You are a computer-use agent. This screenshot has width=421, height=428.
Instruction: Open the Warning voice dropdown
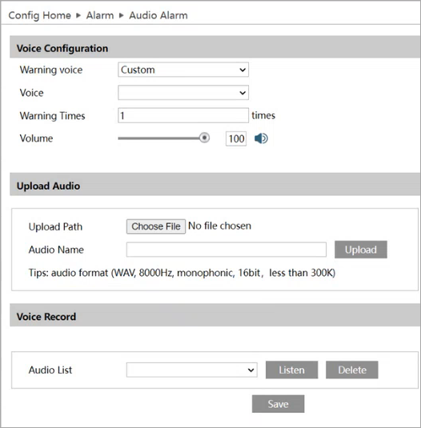click(183, 70)
